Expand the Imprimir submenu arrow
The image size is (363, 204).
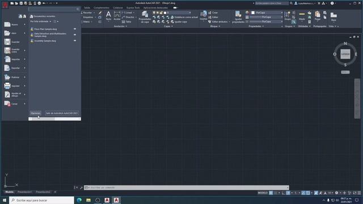tap(25, 86)
